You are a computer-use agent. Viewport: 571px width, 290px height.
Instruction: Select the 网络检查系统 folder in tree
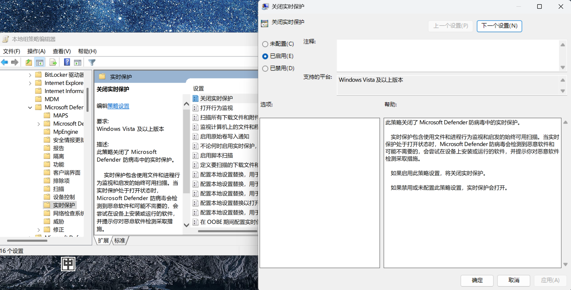point(64,213)
